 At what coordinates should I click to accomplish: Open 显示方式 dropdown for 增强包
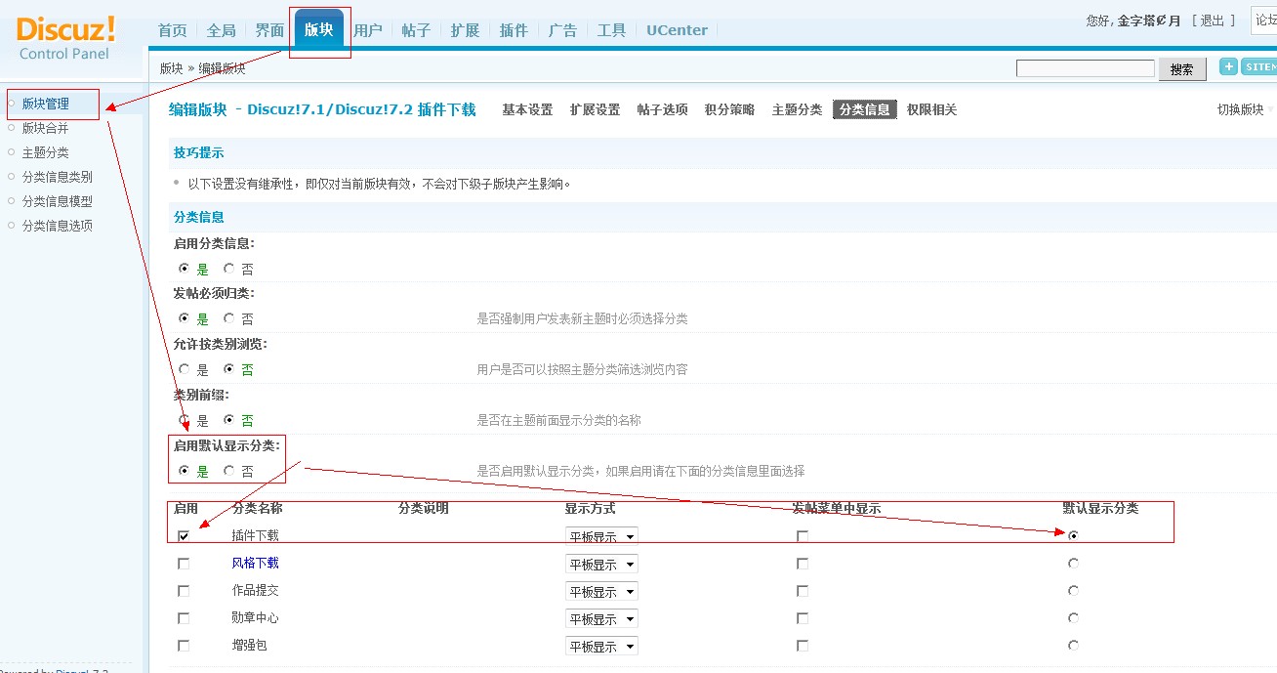pyautogui.click(x=601, y=646)
